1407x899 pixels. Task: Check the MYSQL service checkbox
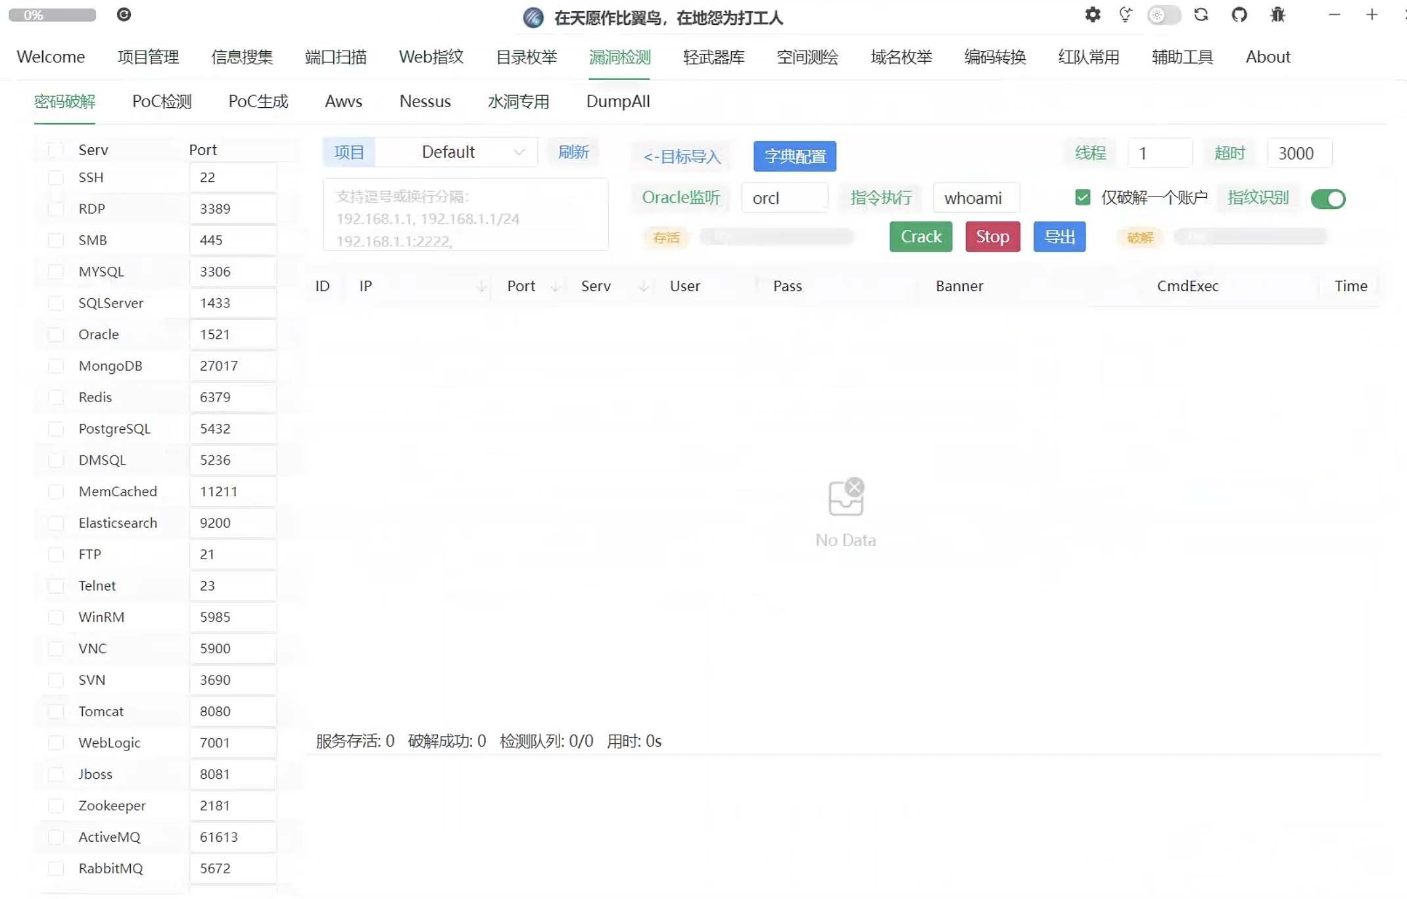[x=56, y=271]
